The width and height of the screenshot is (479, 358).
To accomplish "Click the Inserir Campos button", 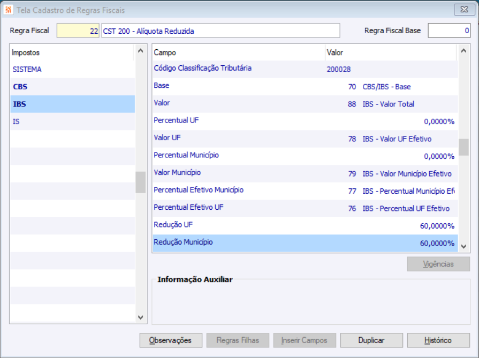I will [305, 340].
